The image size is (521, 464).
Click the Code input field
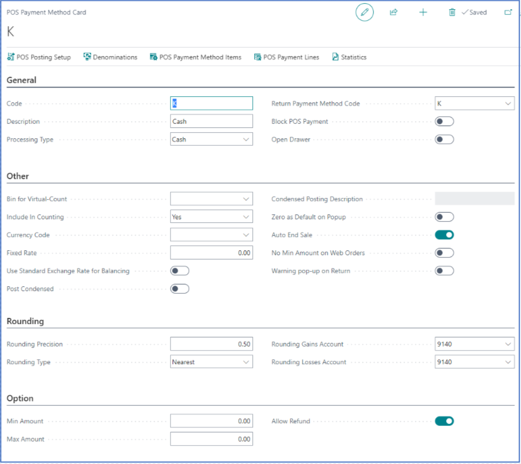211,104
